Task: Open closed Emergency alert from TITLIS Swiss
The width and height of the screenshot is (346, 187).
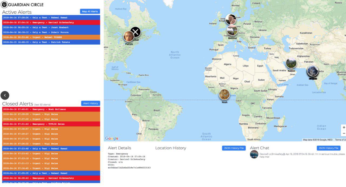Action: click(x=51, y=124)
